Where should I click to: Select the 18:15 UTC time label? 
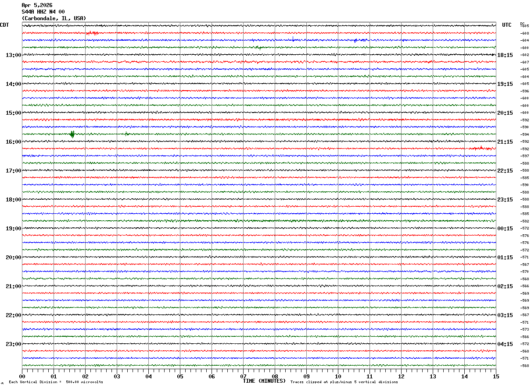[x=505, y=55]
